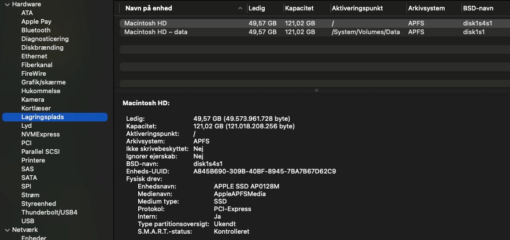510x240 pixels.
Task: Click the disk1s1 cell in the table
Action: pyautogui.click(x=474, y=32)
